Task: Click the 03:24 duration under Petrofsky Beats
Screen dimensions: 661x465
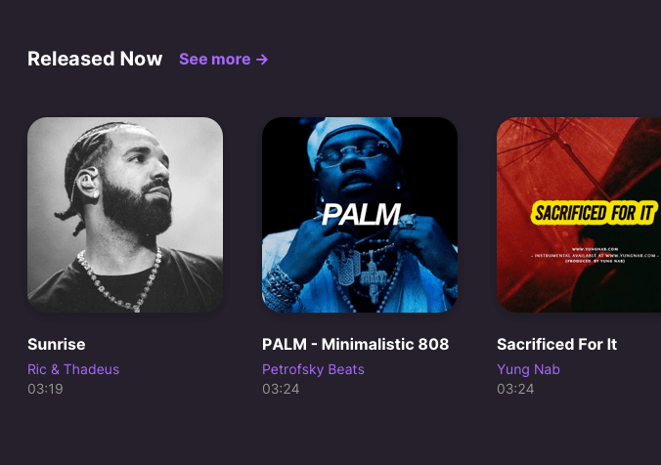Action: [x=281, y=389]
